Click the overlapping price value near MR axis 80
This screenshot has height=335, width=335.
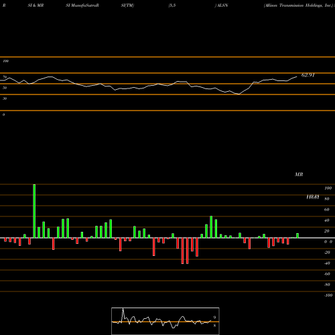coord(313,197)
